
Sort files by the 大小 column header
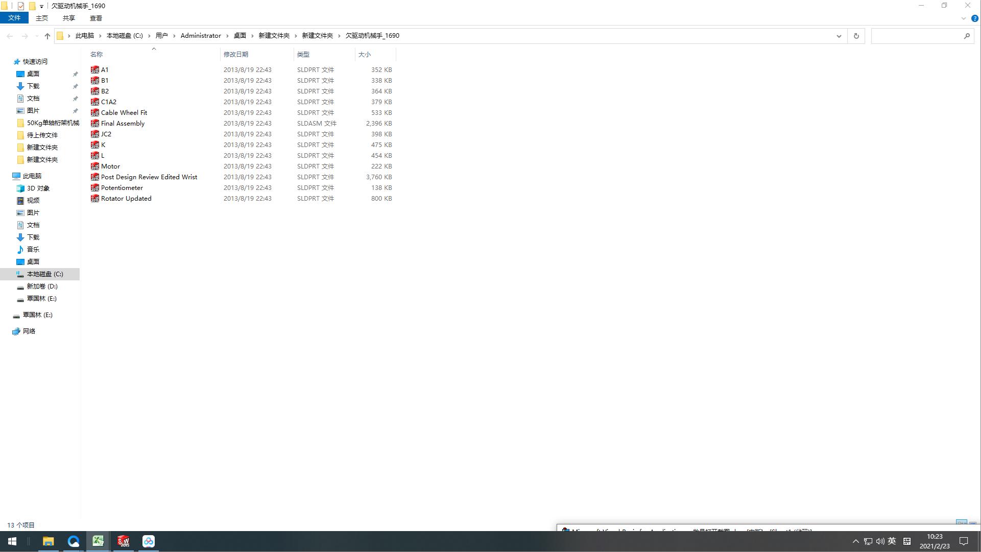(x=365, y=54)
